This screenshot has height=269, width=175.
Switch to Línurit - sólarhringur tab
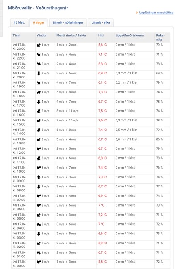68,22
